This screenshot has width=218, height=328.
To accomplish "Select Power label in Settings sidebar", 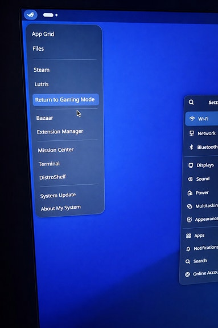I will (202, 192).
